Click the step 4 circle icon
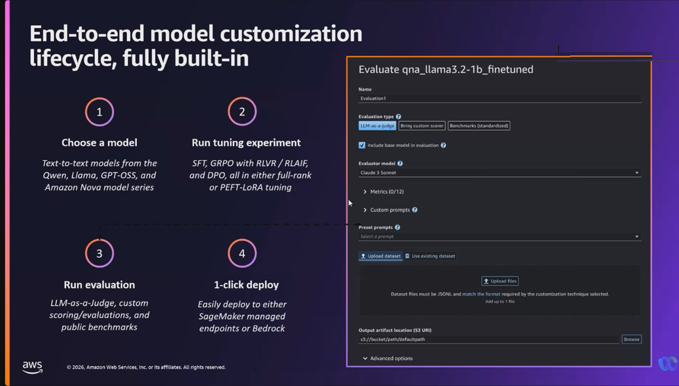This screenshot has height=386, width=679. pyautogui.click(x=242, y=253)
